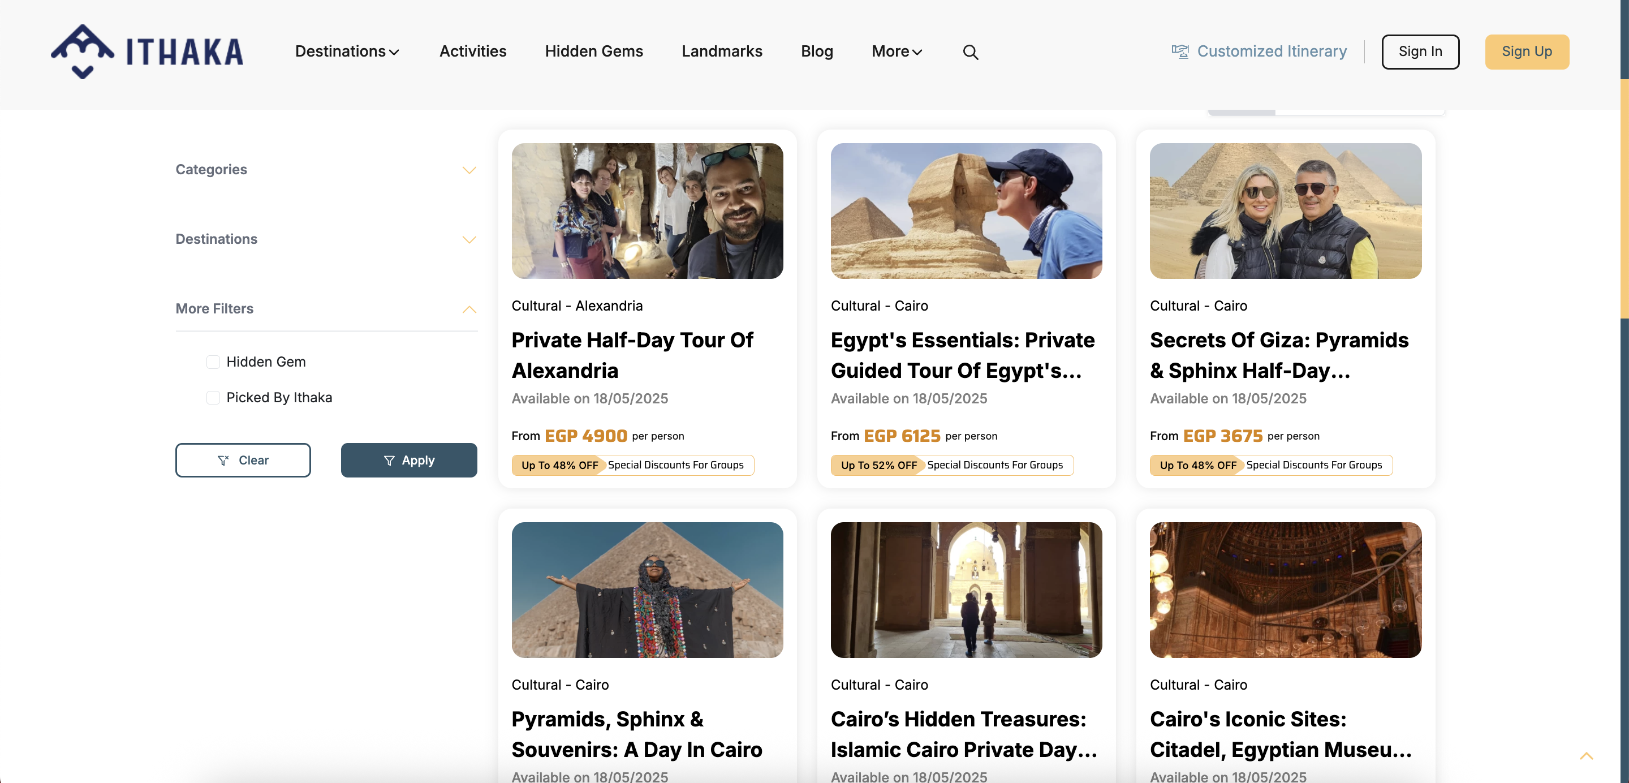The height and width of the screenshot is (783, 1629).
Task: Click the Ithaka logo
Action: pos(146,52)
